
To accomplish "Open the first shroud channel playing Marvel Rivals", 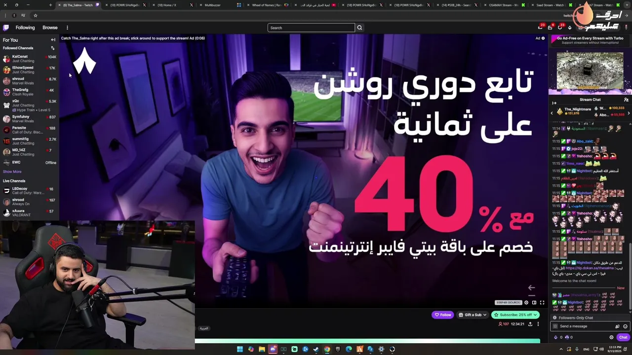I will click(30, 81).
